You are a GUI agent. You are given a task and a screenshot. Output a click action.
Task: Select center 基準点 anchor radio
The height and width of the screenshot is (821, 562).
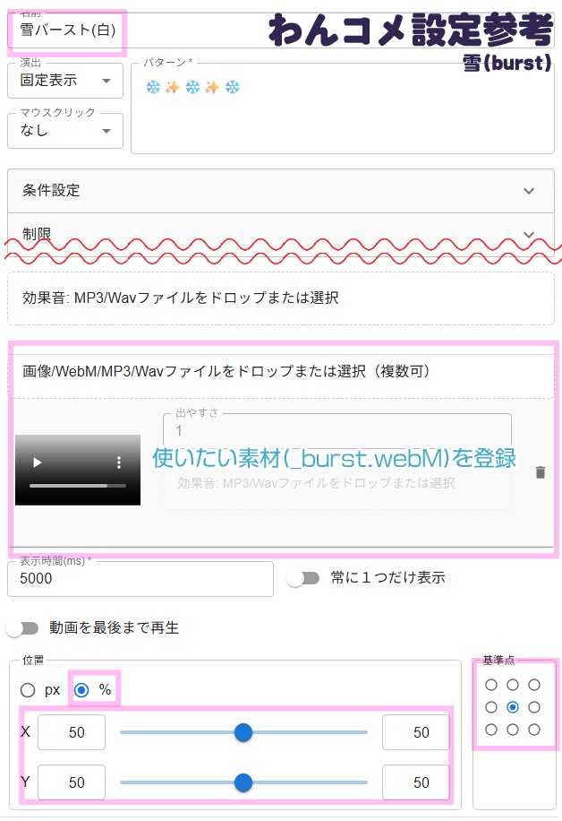click(x=513, y=707)
